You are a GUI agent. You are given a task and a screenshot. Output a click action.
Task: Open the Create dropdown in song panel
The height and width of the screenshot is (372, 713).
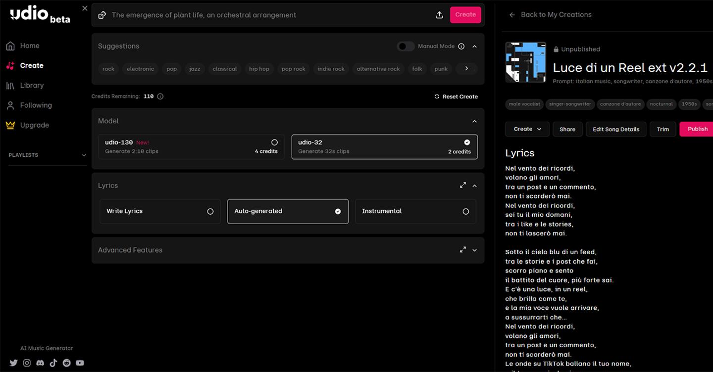click(x=527, y=129)
